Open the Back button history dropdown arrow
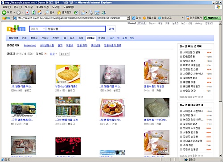Image resolution: width=223 pixels, height=162 pixels. 14,12
